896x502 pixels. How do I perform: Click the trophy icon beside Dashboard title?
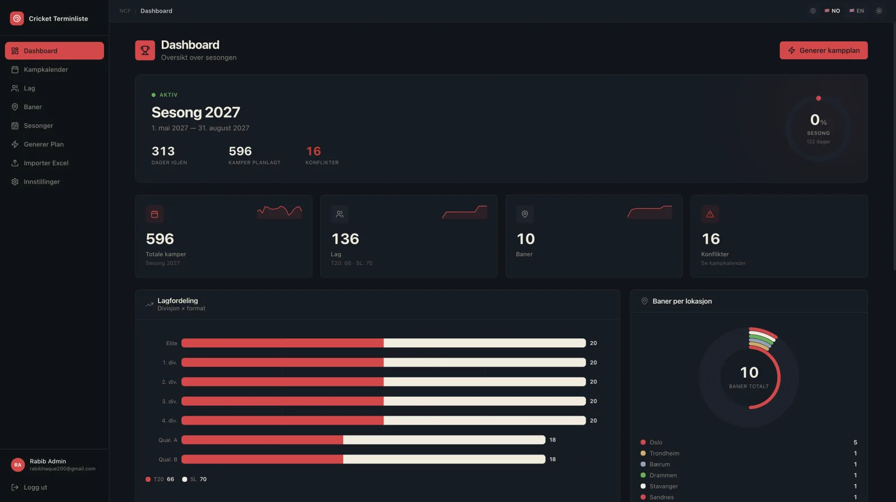(x=145, y=50)
